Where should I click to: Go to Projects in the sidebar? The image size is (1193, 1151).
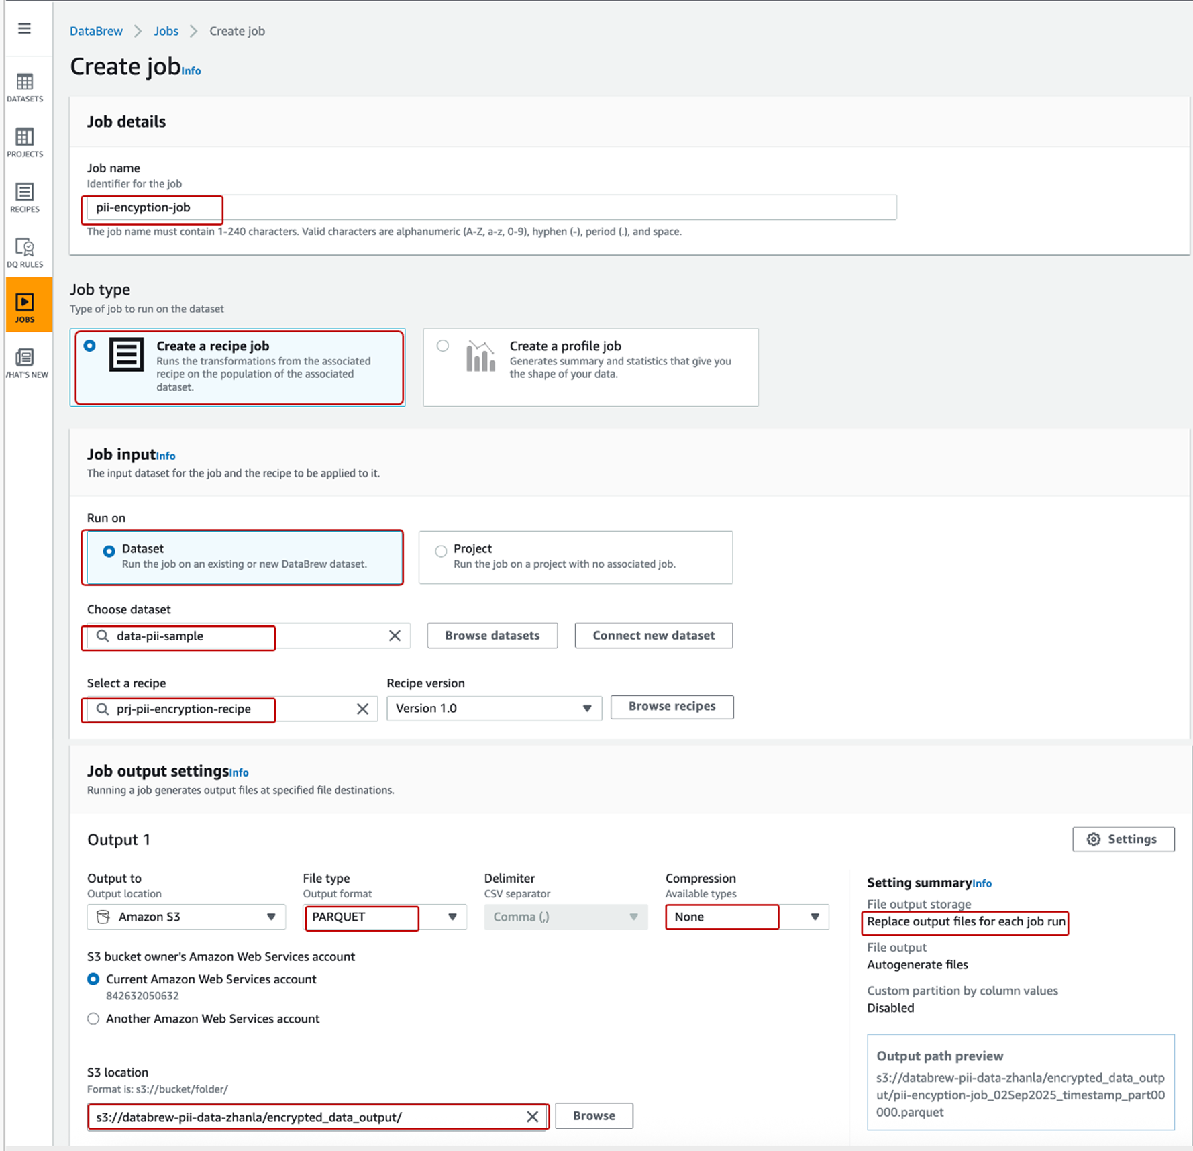[x=25, y=142]
